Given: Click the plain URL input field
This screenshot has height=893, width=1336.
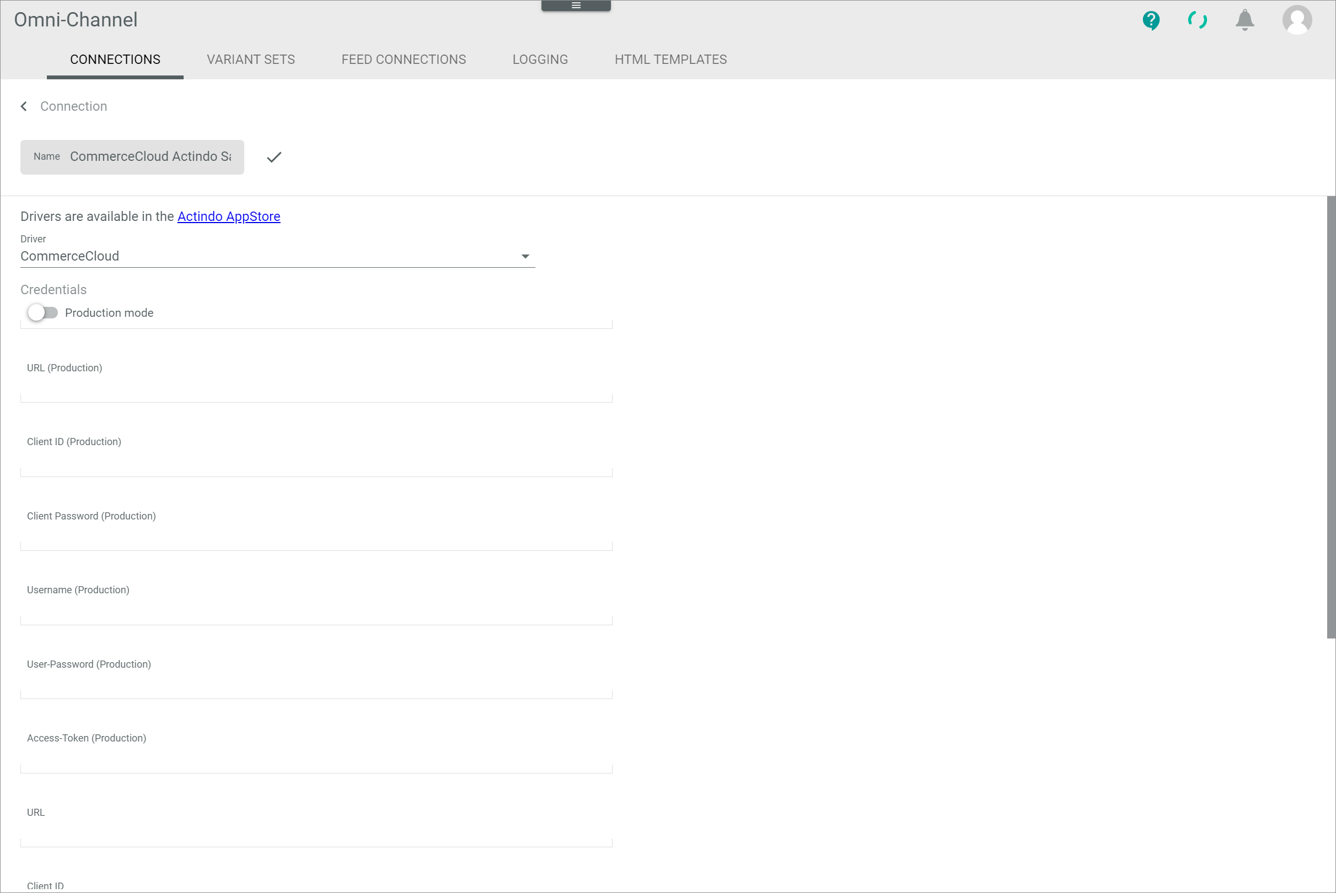Looking at the screenshot, I should [x=316, y=824].
